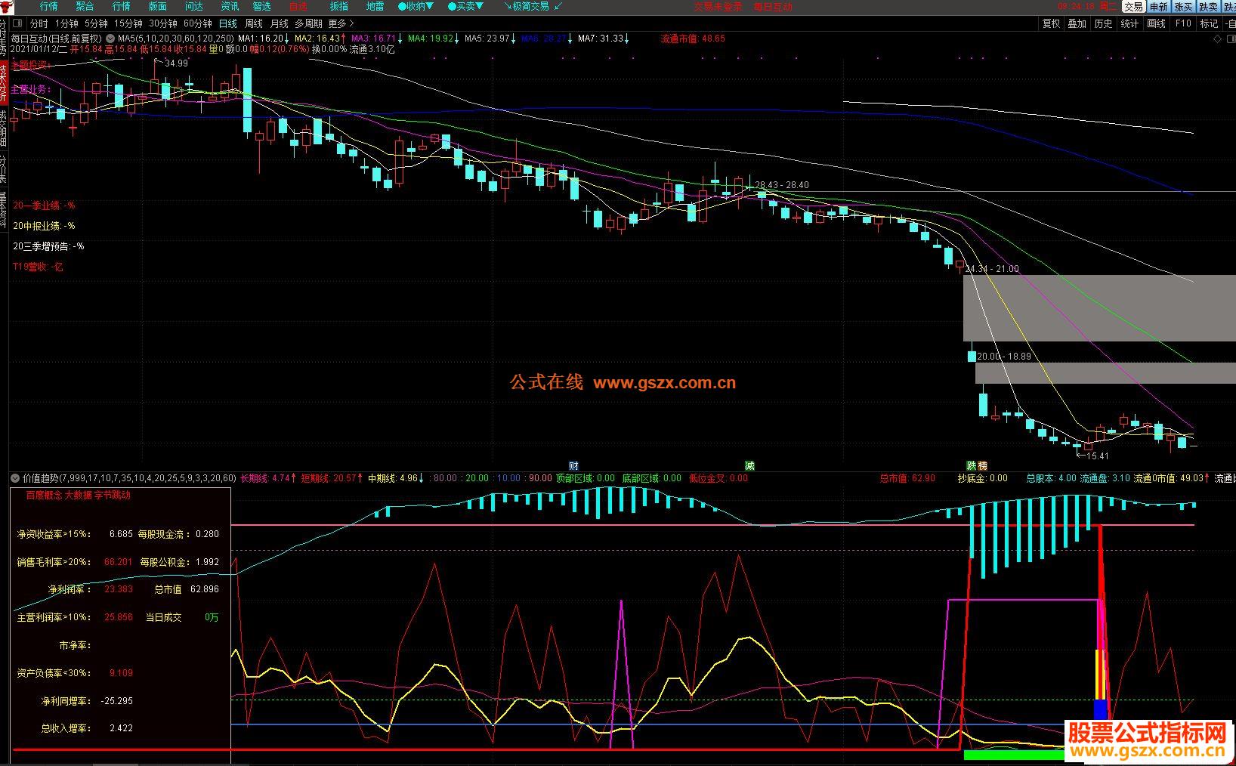
Task: Click 叠加 overlay button
Action: click(x=1077, y=23)
